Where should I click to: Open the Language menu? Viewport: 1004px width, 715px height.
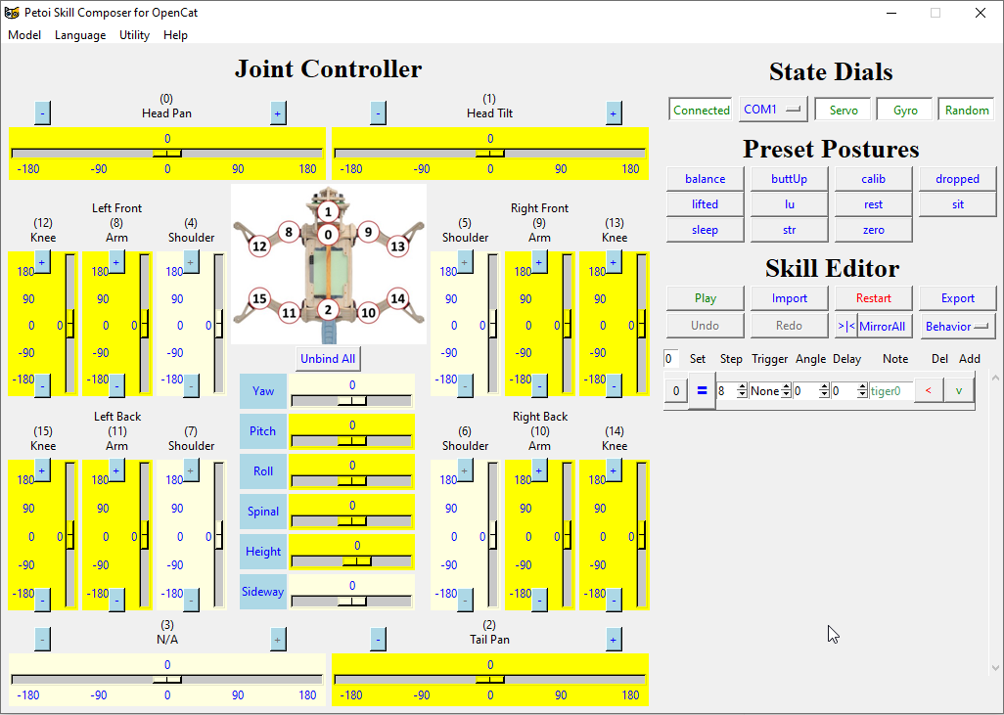[80, 35]
